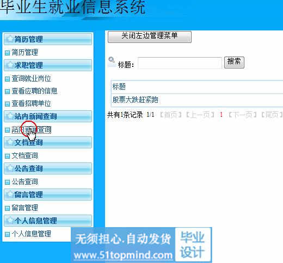Image resolution: width=283 pixels, height=263 pixels.
Task: Click the square icon before 个人信息管理 item
Action: tap(7, 234)
